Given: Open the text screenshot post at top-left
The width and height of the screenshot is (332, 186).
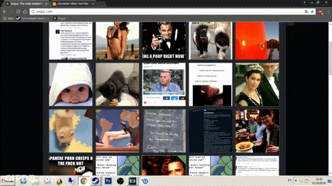Looking at the screenshot, I should pos(71,41).
